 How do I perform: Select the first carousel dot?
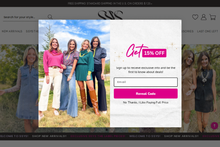tap(107, 130)
